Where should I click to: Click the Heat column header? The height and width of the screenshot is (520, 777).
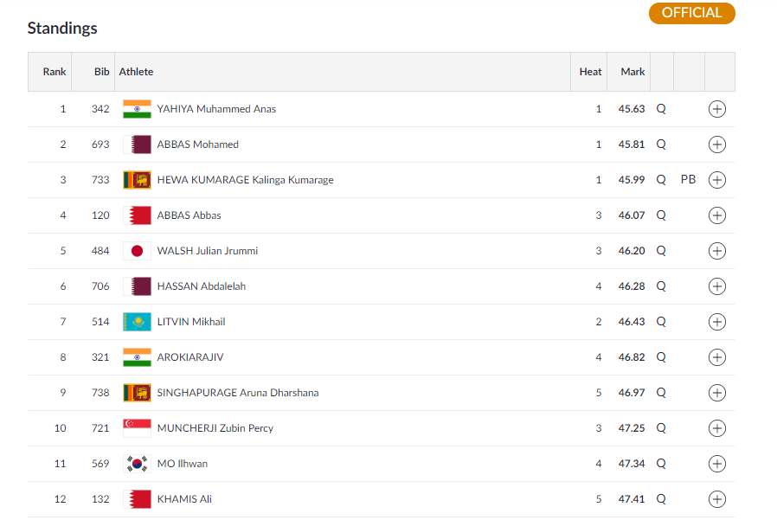pos(590,72)
